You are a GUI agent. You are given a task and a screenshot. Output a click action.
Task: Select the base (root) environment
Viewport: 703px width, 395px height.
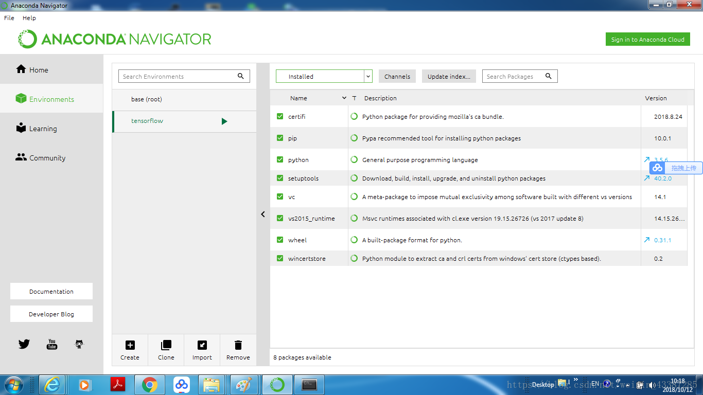click(x=184, y=99)
